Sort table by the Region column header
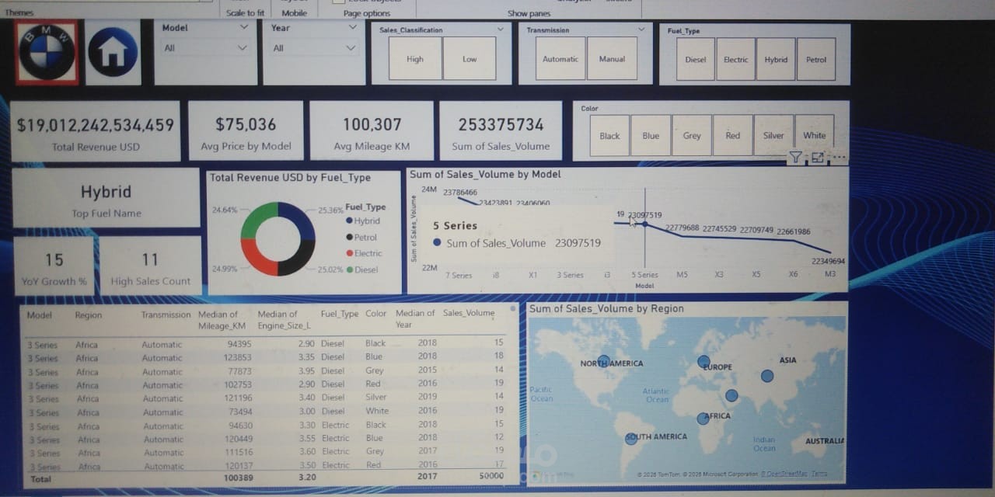The height and width of the screenshot is (497, 995). [88, 315]
